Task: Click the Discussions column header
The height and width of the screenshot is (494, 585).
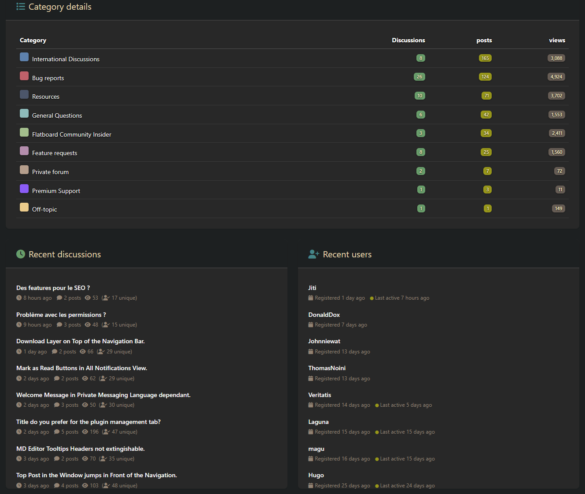Action: (408, 40)
